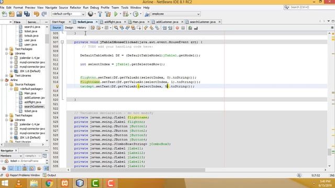Run the project with green play icon
335x188 pixels.
click(x=116, y=14)
